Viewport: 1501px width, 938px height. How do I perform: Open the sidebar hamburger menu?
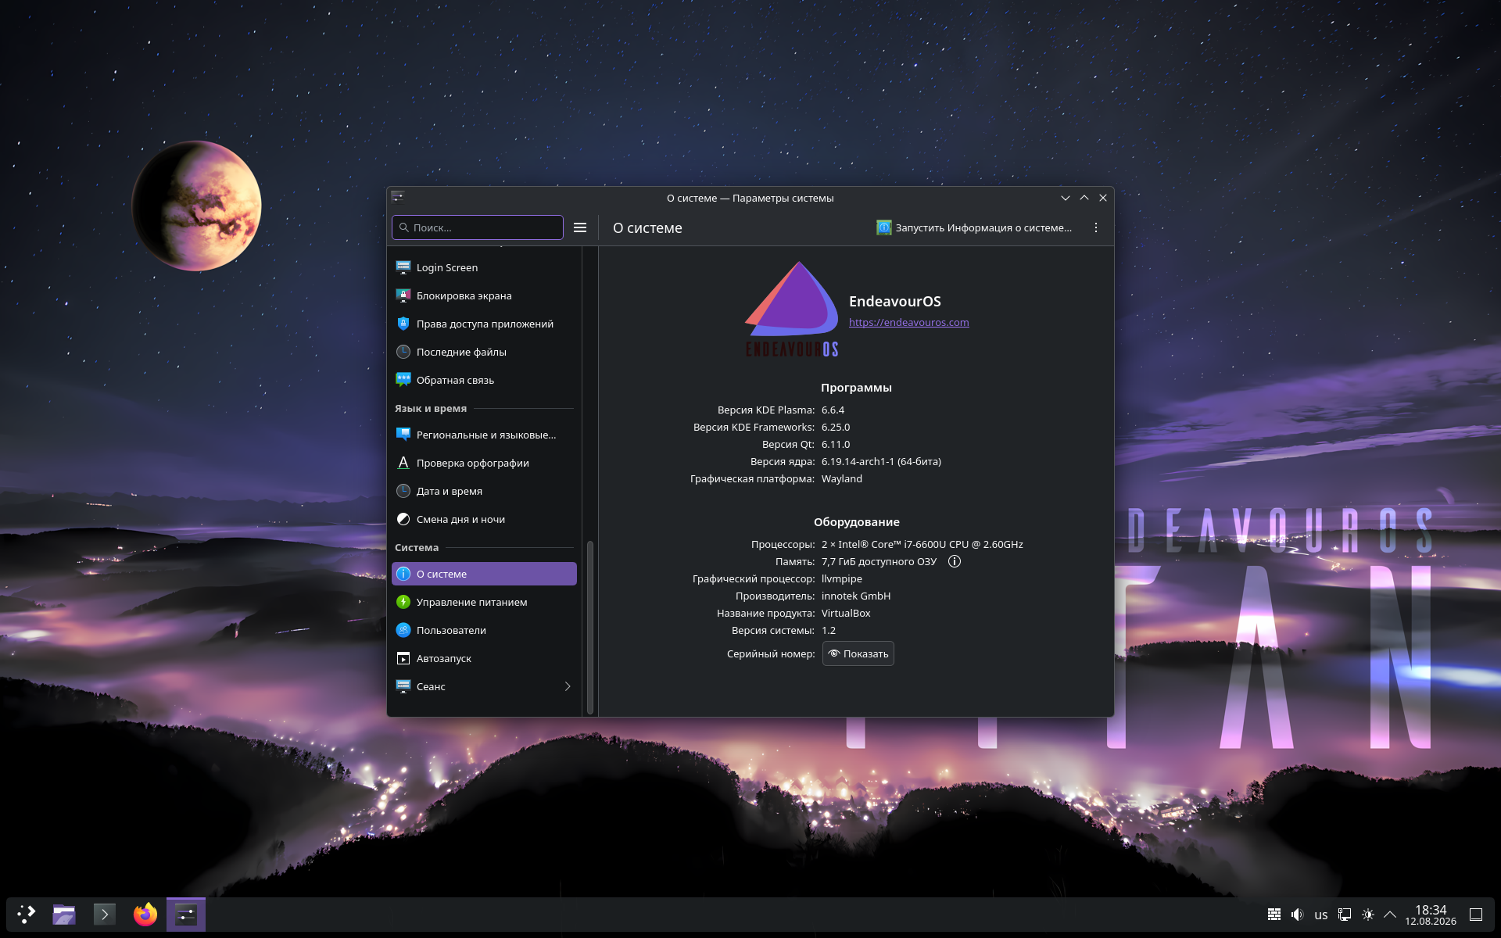[x=580, y=227]
